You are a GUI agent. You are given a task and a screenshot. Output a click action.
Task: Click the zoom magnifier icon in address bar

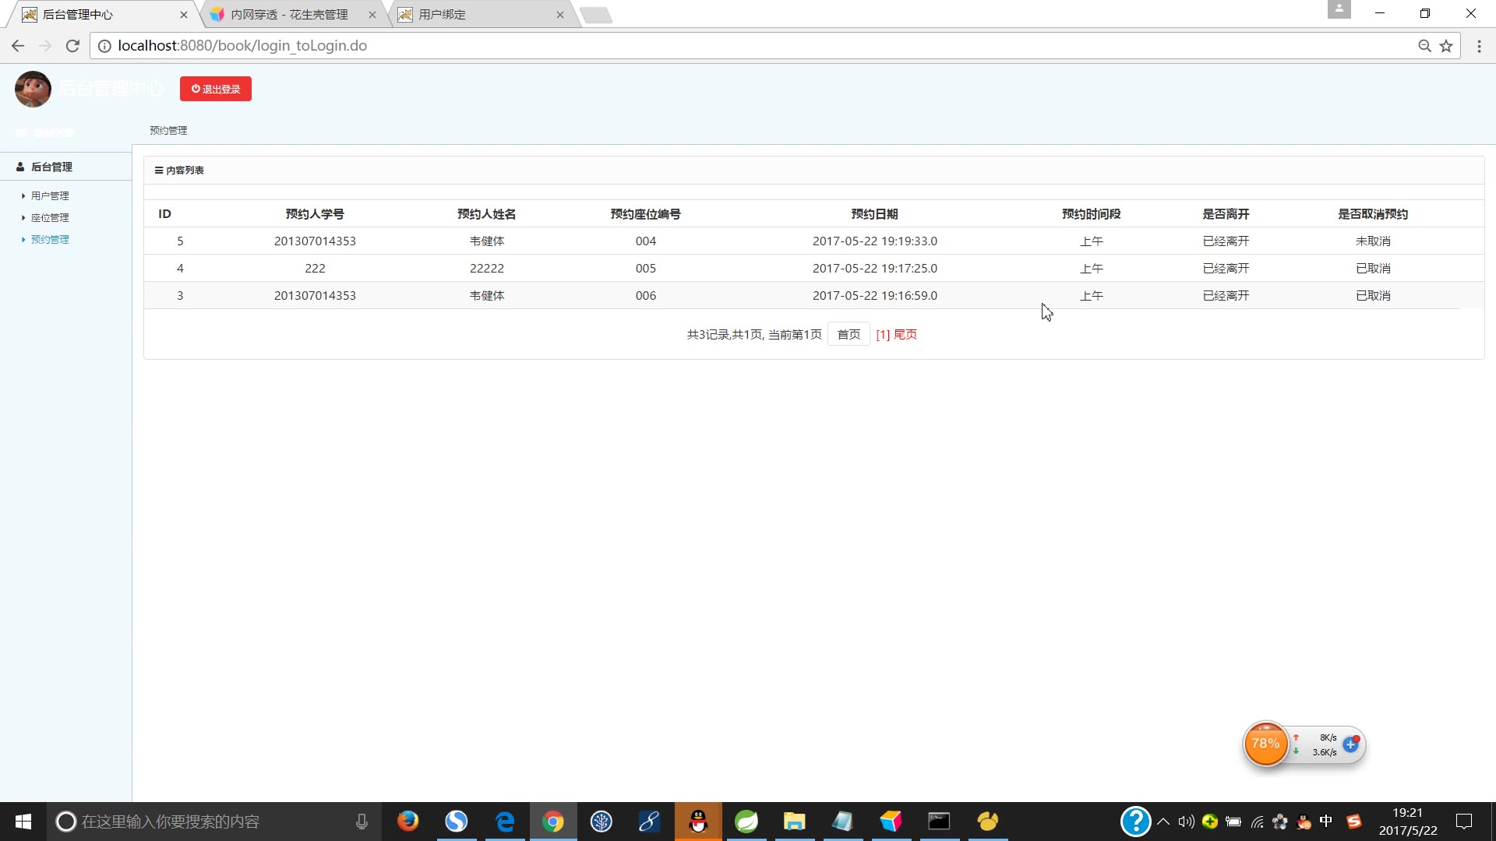1424,46
